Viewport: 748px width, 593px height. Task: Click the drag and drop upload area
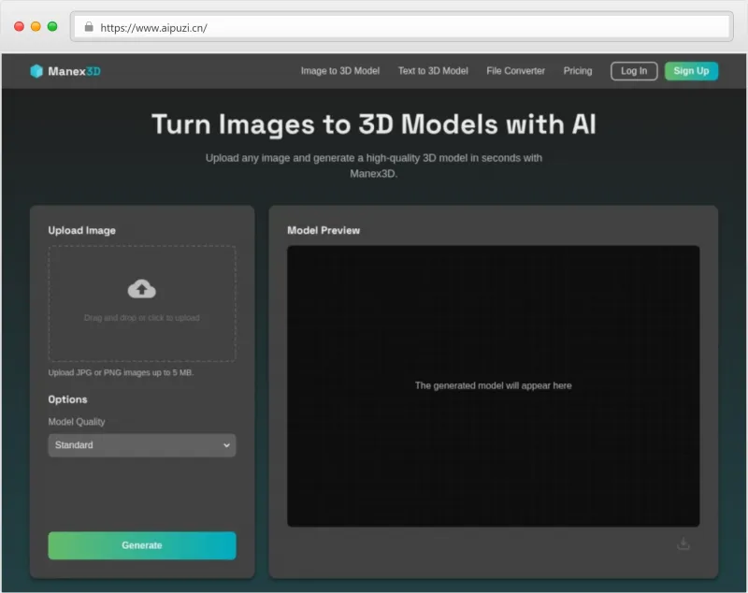[x=141, y=303]
